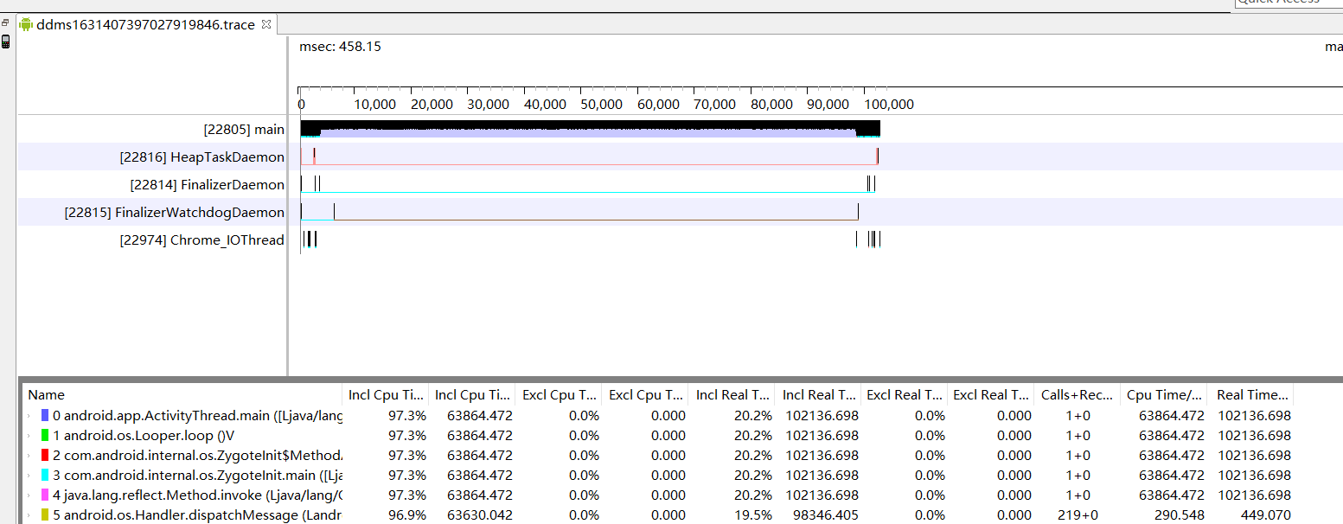Open the Devices phone icon in left strip
Image resolution: width=1343 pixels, height=524 pixels.
point(5,42)
